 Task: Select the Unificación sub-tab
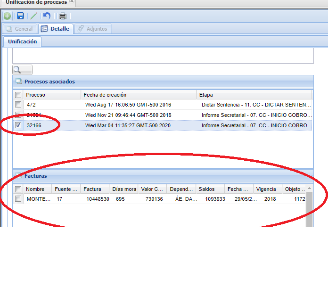point(22,41)
